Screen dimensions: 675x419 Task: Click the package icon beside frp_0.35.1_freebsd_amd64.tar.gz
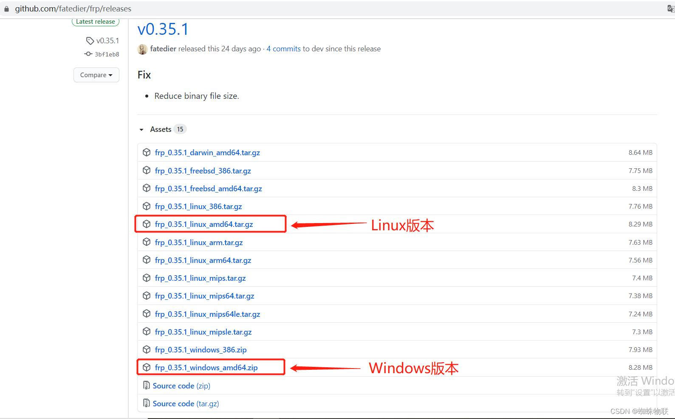coord(147,188)
